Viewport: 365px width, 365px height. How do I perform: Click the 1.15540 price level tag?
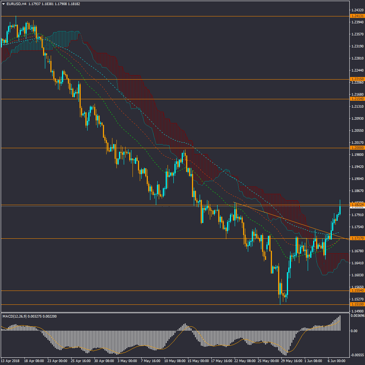(357, 291)
